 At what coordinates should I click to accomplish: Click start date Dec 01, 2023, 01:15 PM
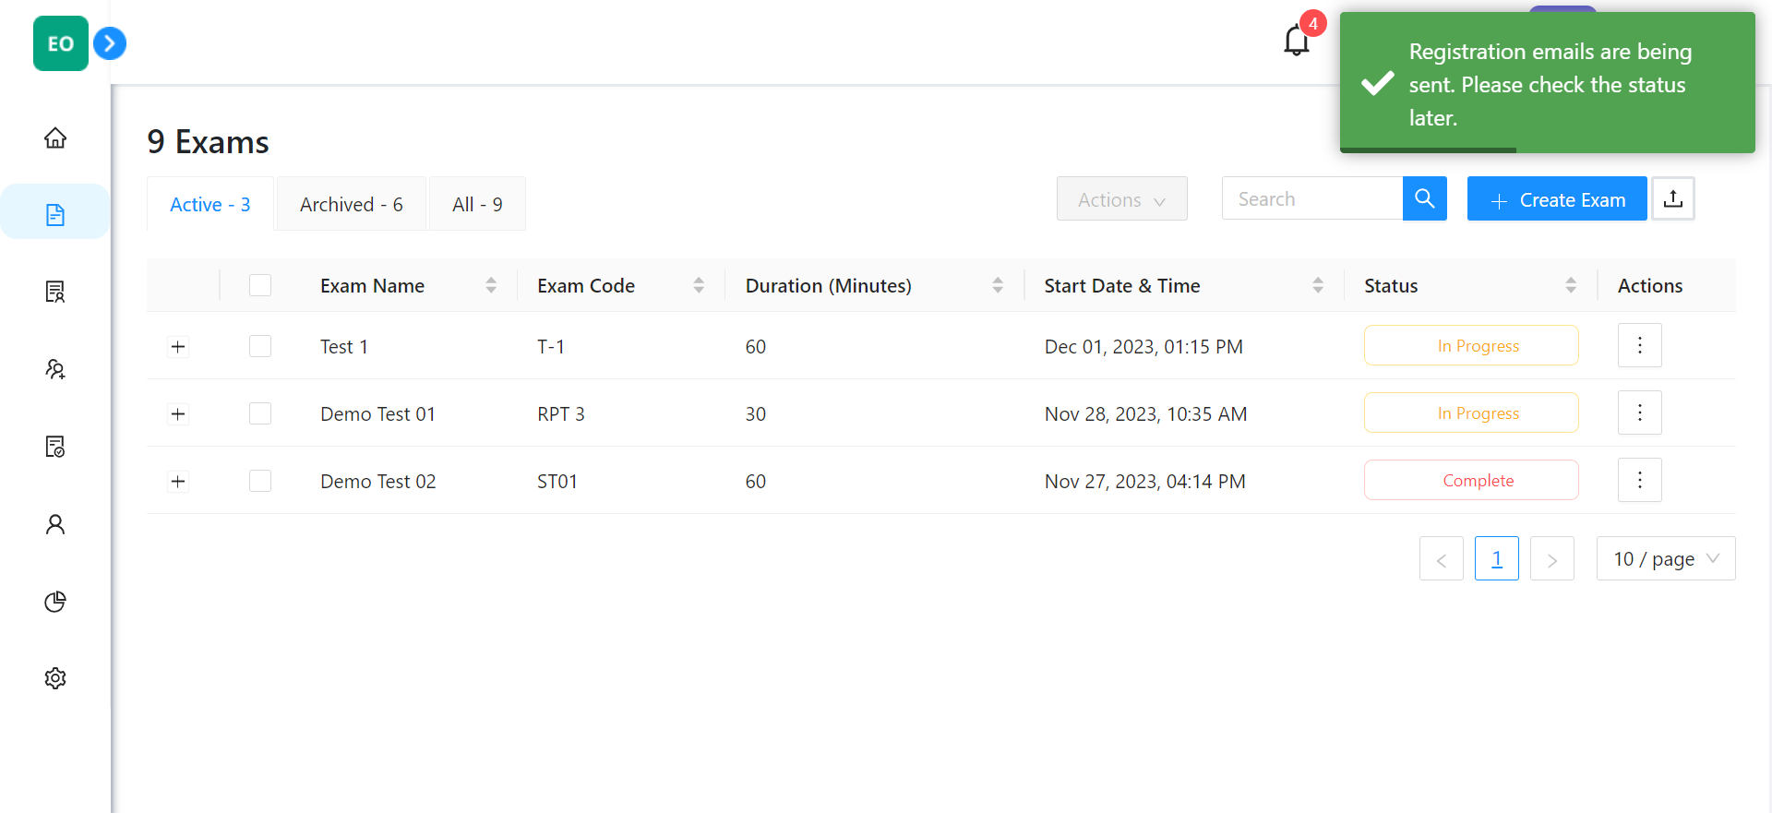click(1143, 347)
